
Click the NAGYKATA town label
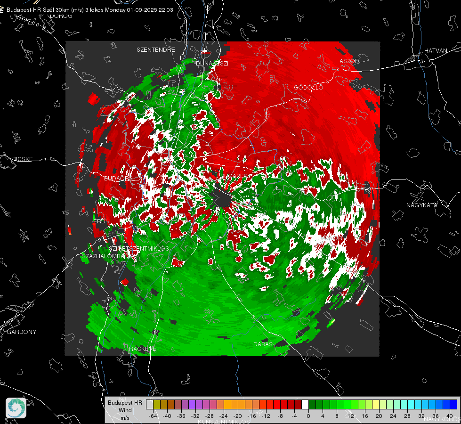(421, 205)
